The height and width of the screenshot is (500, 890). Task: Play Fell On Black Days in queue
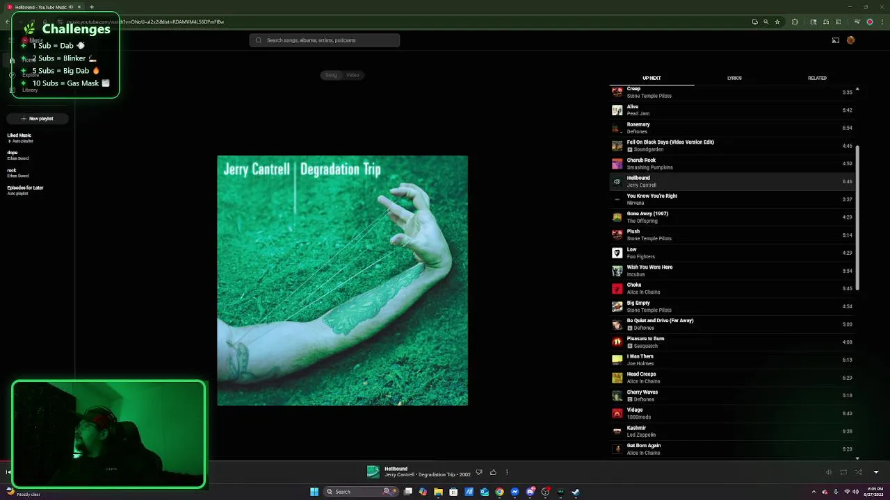pyautogui.click(x=732, y=146)
